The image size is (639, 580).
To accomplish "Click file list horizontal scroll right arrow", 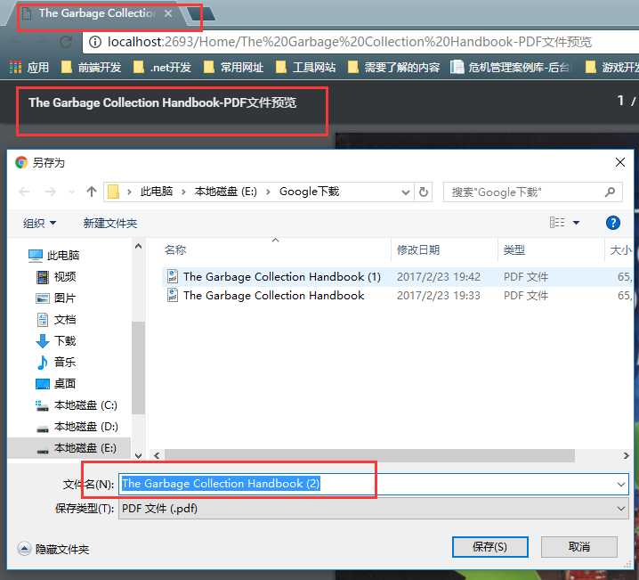I will pos(627,455).
